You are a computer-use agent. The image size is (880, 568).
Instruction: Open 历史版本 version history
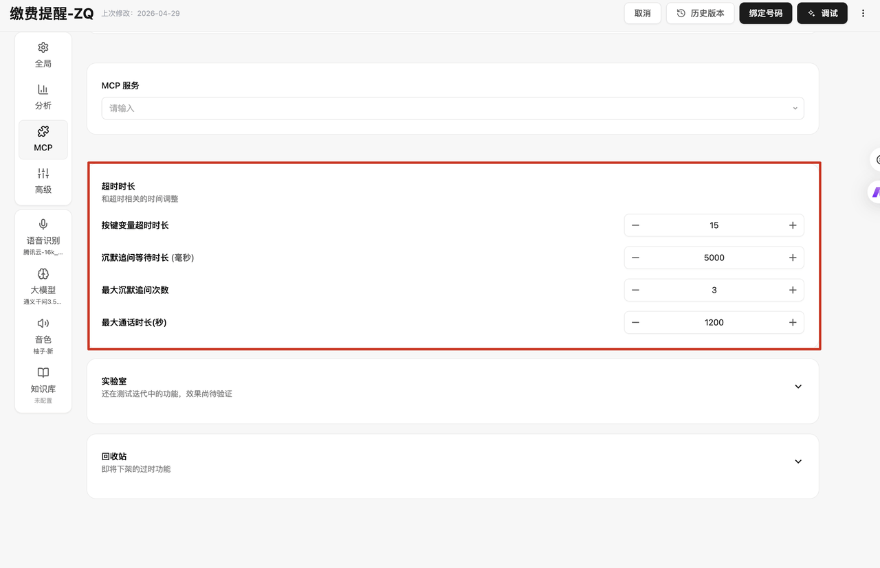coord(701,13)
